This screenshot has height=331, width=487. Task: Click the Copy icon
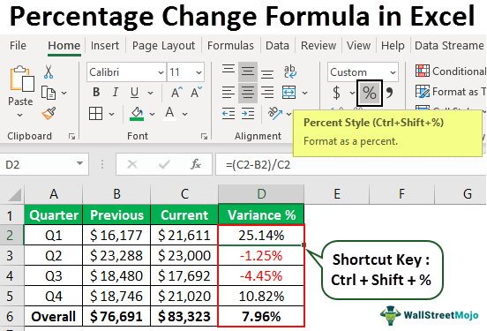(49, 93)
